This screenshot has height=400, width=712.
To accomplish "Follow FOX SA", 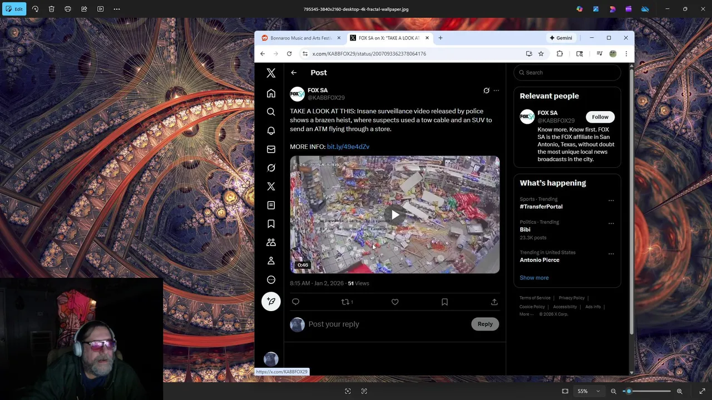I will click(x=600, y=117).
